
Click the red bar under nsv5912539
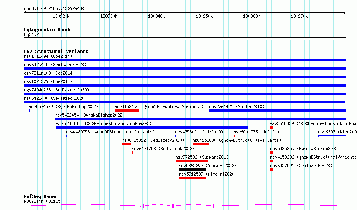point(193,178)
